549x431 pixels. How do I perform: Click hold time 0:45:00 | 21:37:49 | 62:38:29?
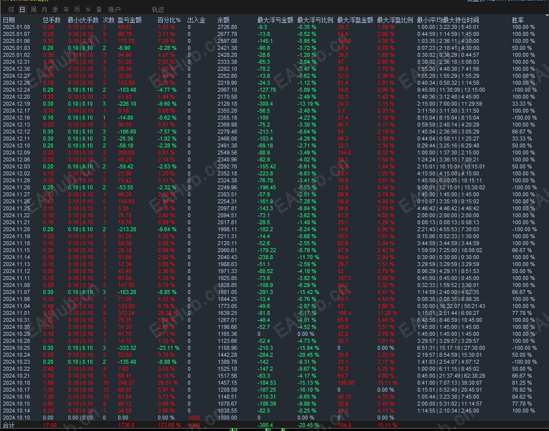451,376
